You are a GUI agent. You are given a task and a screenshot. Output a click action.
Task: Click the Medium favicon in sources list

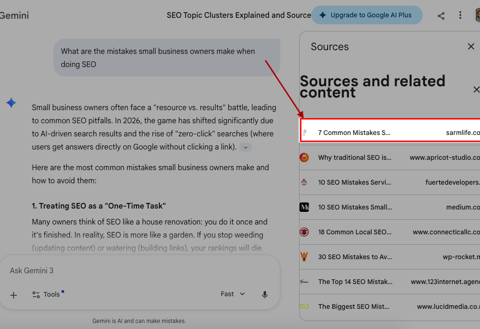pyautogui.click(x=304, y=207)
